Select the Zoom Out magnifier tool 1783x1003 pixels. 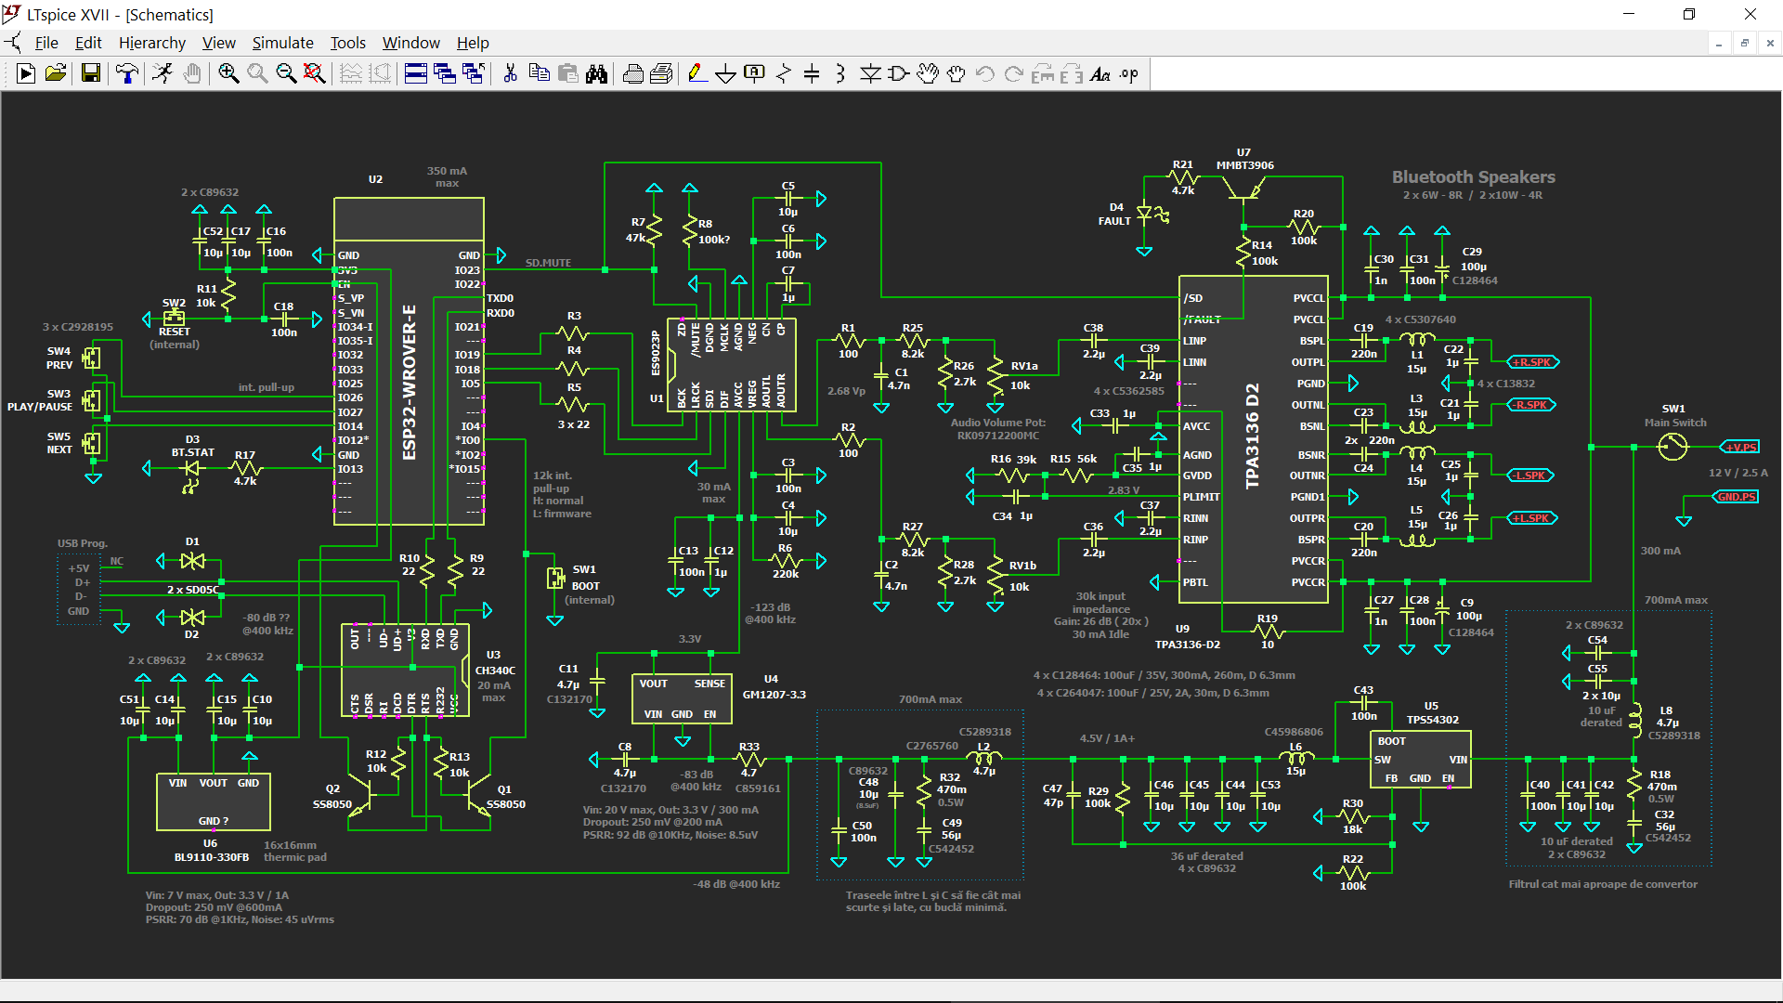click(286, 73)
